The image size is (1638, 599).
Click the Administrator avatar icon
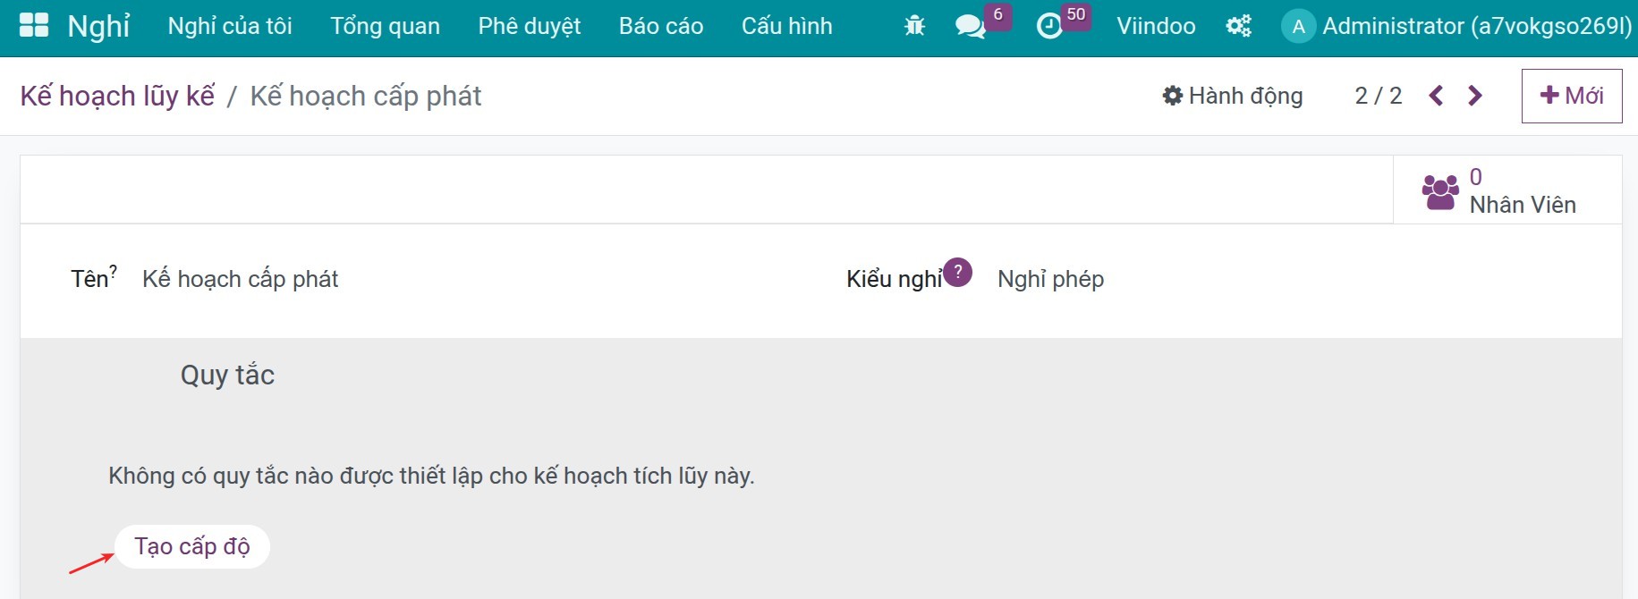coord(1298,27)
